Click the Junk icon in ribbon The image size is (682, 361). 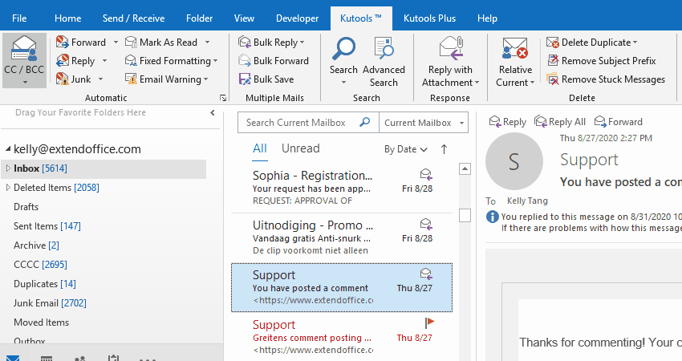tap(63, 79)
